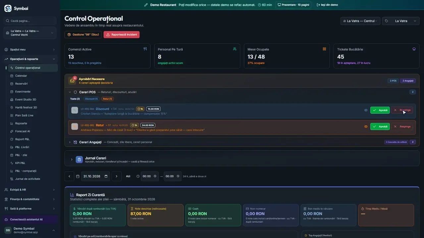The height and width of the screenshot is (238, 424).
Task: Go to previous day arrow
Action: pyautogui.click(x=69, y=176)
